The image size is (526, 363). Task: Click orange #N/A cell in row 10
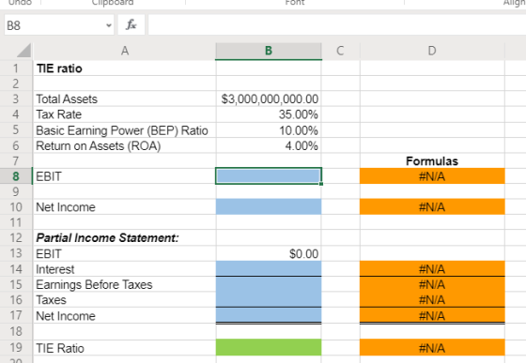coord(432,207)
